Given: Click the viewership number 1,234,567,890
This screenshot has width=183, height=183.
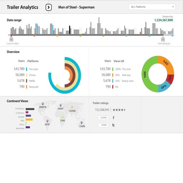Looking at the screenshot, I should [x=164, y=20].
